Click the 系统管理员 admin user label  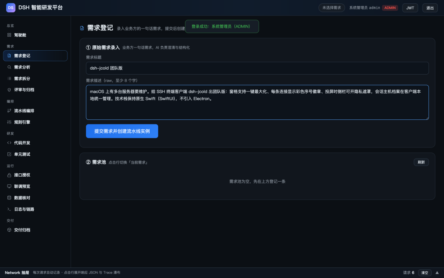[x=364, y=8]
